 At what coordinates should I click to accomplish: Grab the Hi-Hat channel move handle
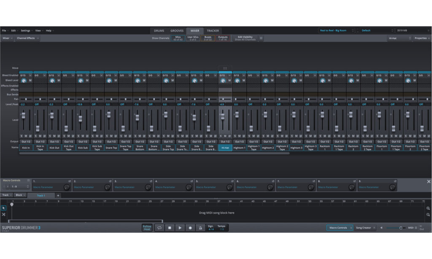[225, 68]
